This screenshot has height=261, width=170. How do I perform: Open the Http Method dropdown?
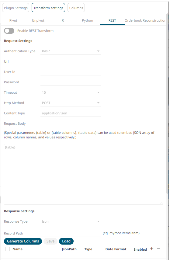point(71,103)
